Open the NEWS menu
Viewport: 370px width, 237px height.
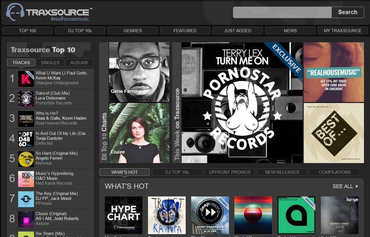click(290, 31)
